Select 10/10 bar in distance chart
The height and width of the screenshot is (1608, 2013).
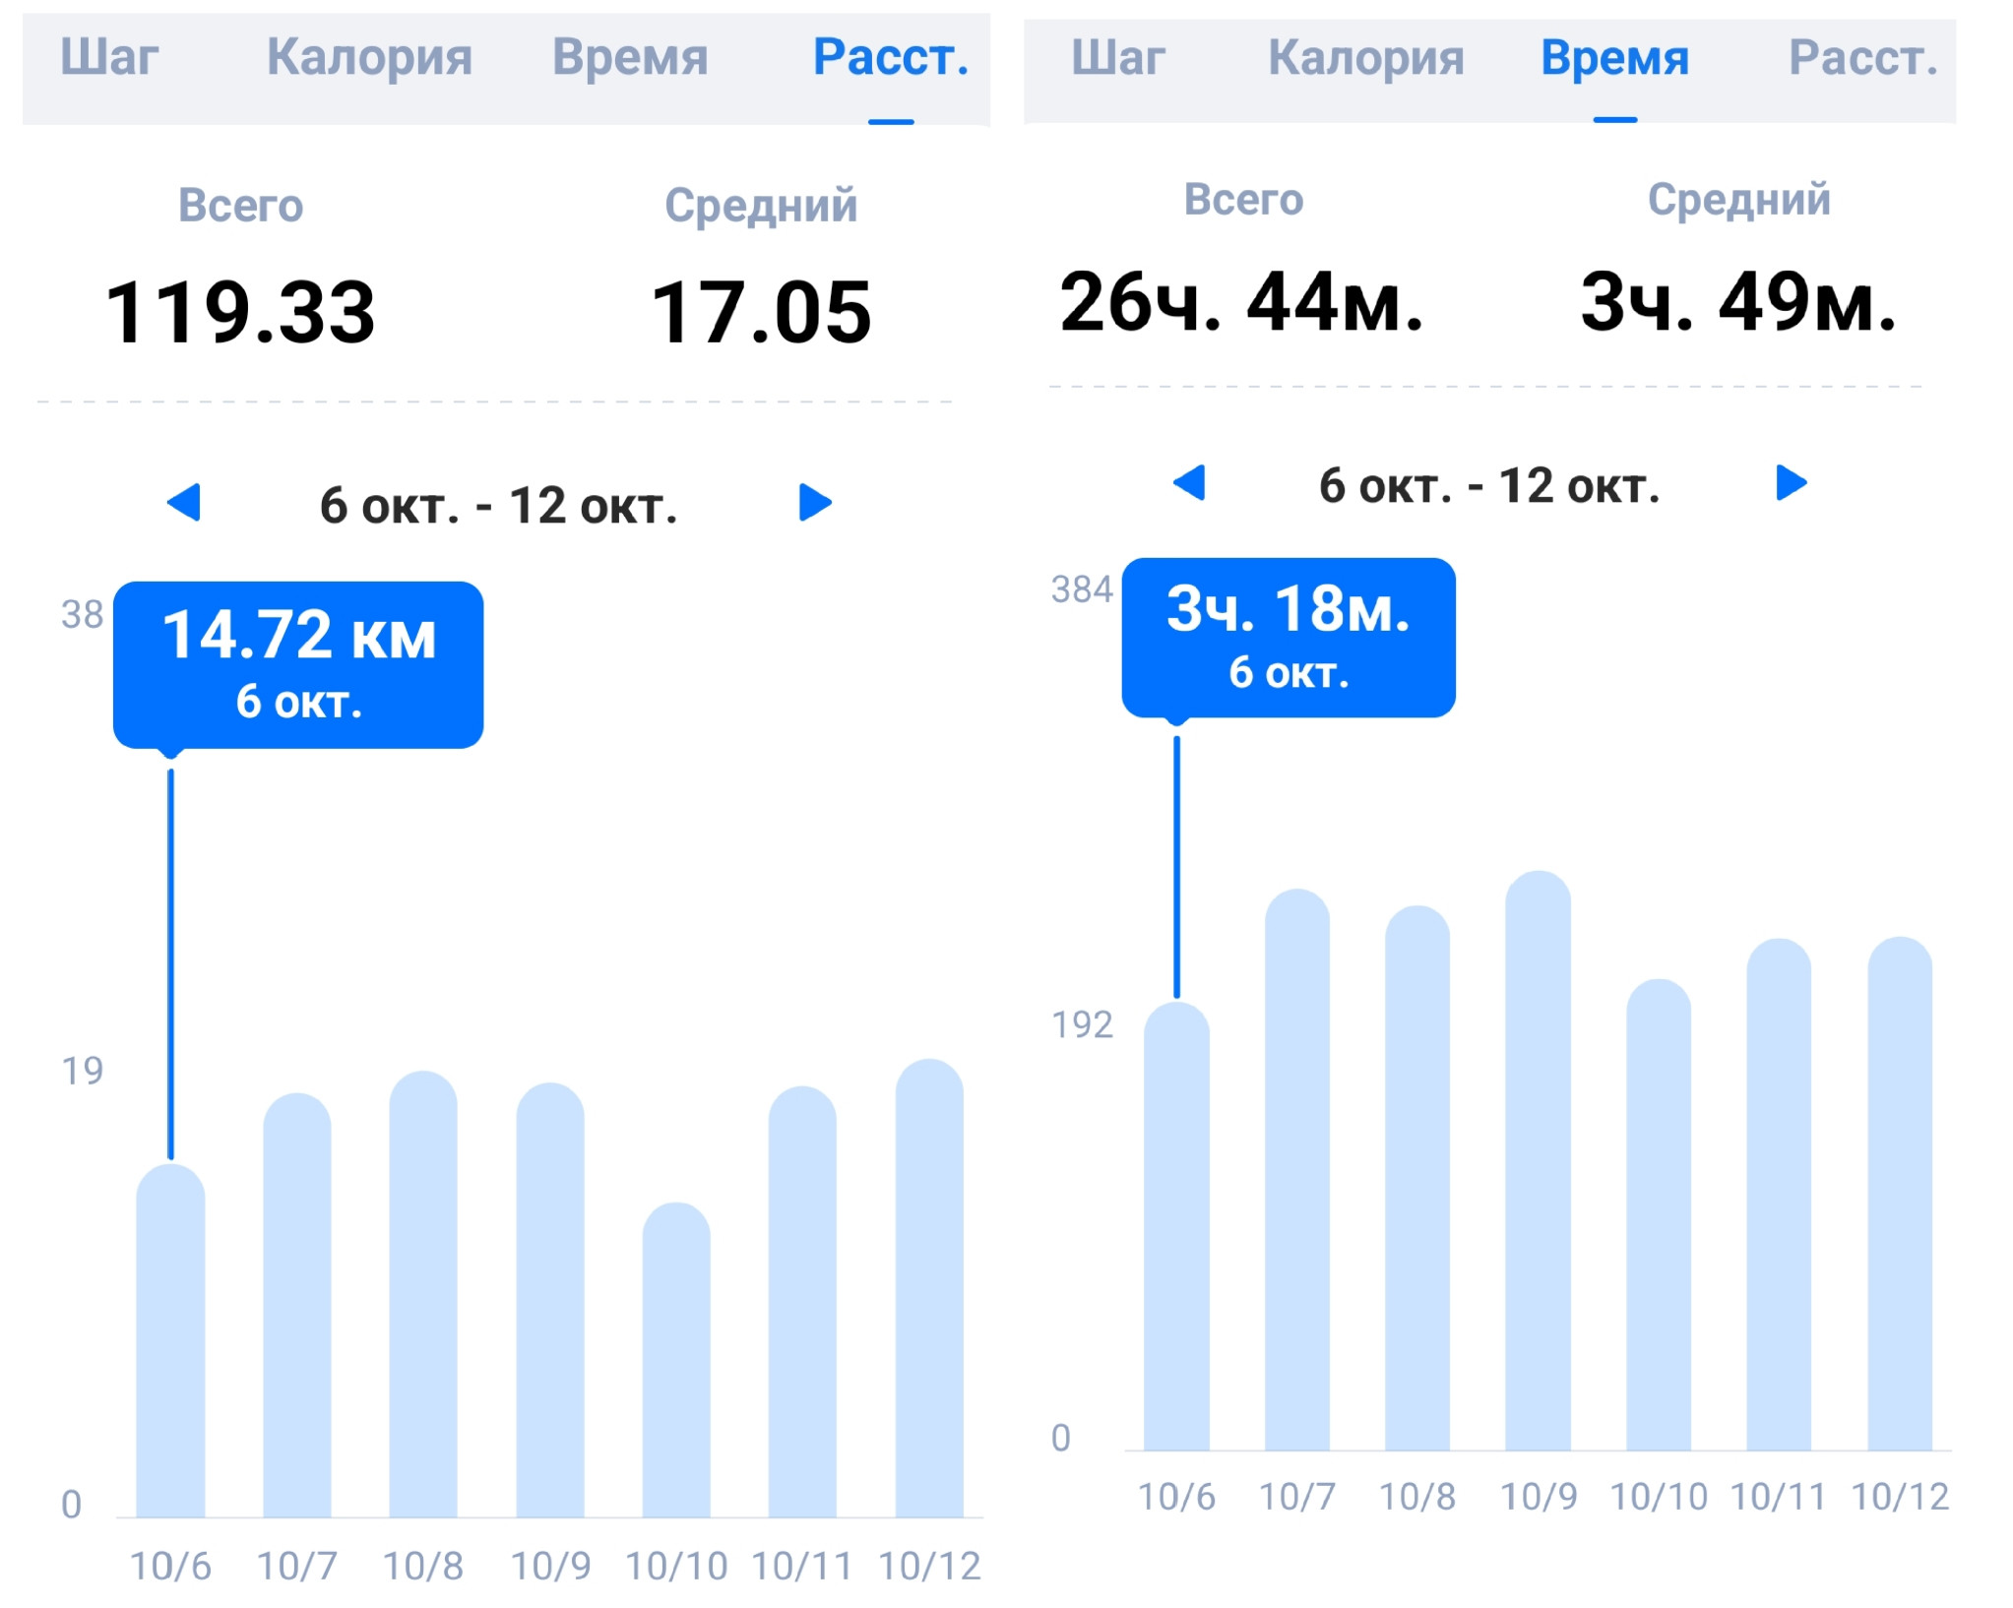(x=676, y=1359)
